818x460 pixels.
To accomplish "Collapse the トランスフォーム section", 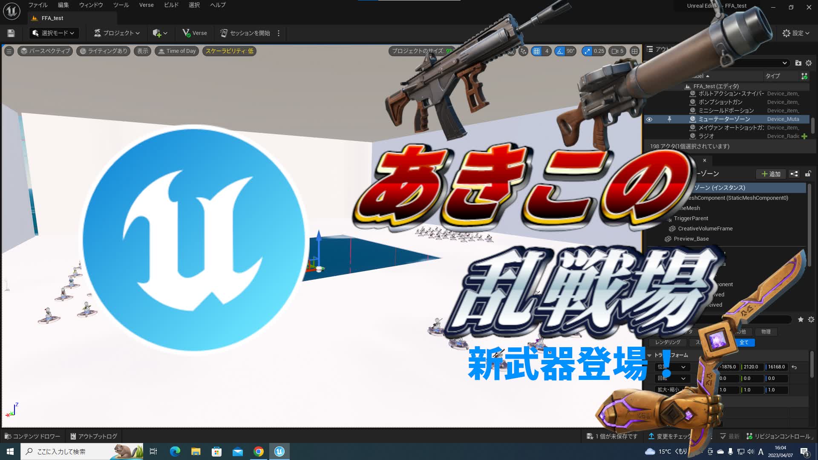I will click(650, 355).
